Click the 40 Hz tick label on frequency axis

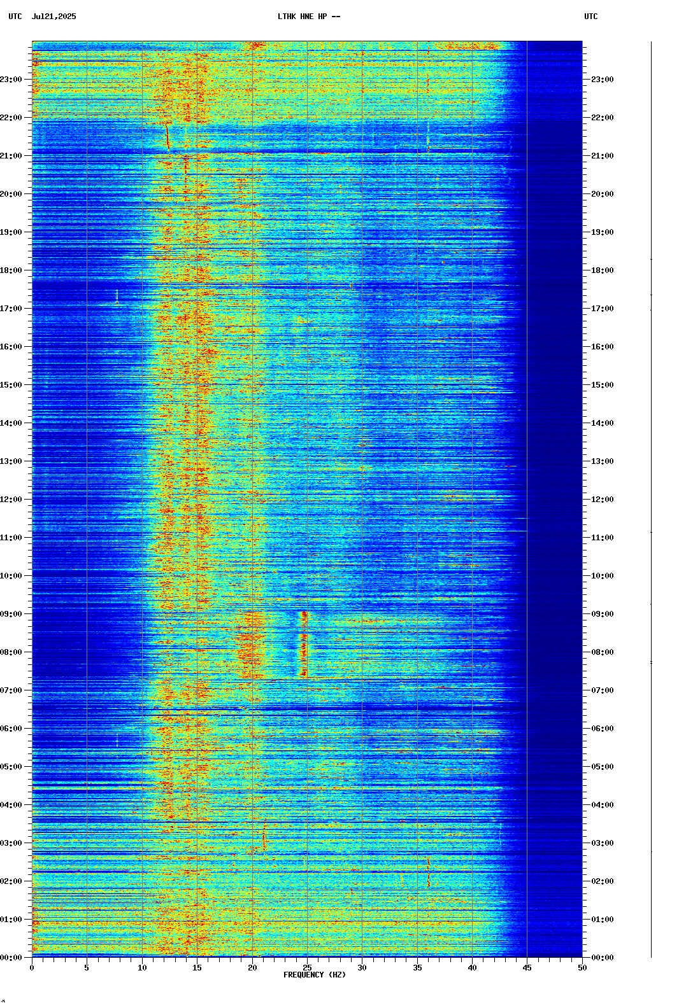(472, 968)
